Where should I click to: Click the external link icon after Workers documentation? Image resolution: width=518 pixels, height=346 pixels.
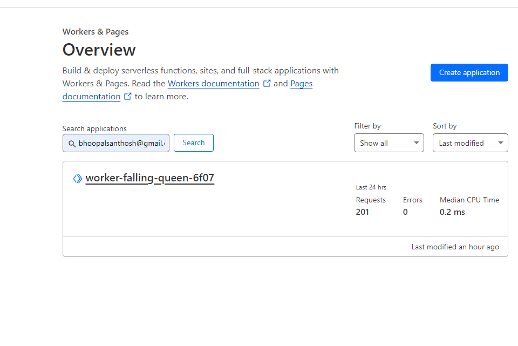(x=267, y=83)
